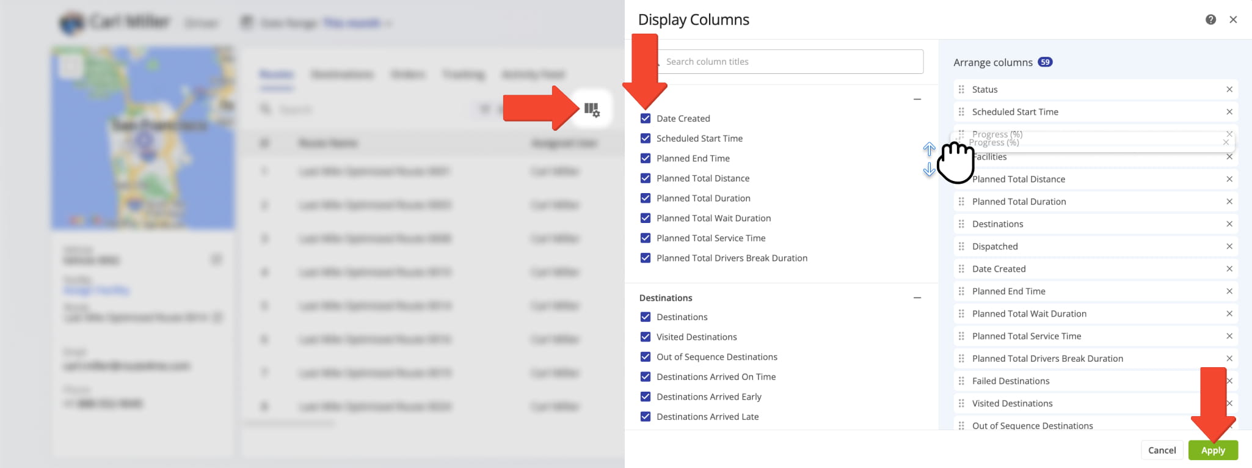This screenshot has height=468, width=1252.
Task: Uncheck Destinations Arrived Early checkbox
Action: (646, 397)
